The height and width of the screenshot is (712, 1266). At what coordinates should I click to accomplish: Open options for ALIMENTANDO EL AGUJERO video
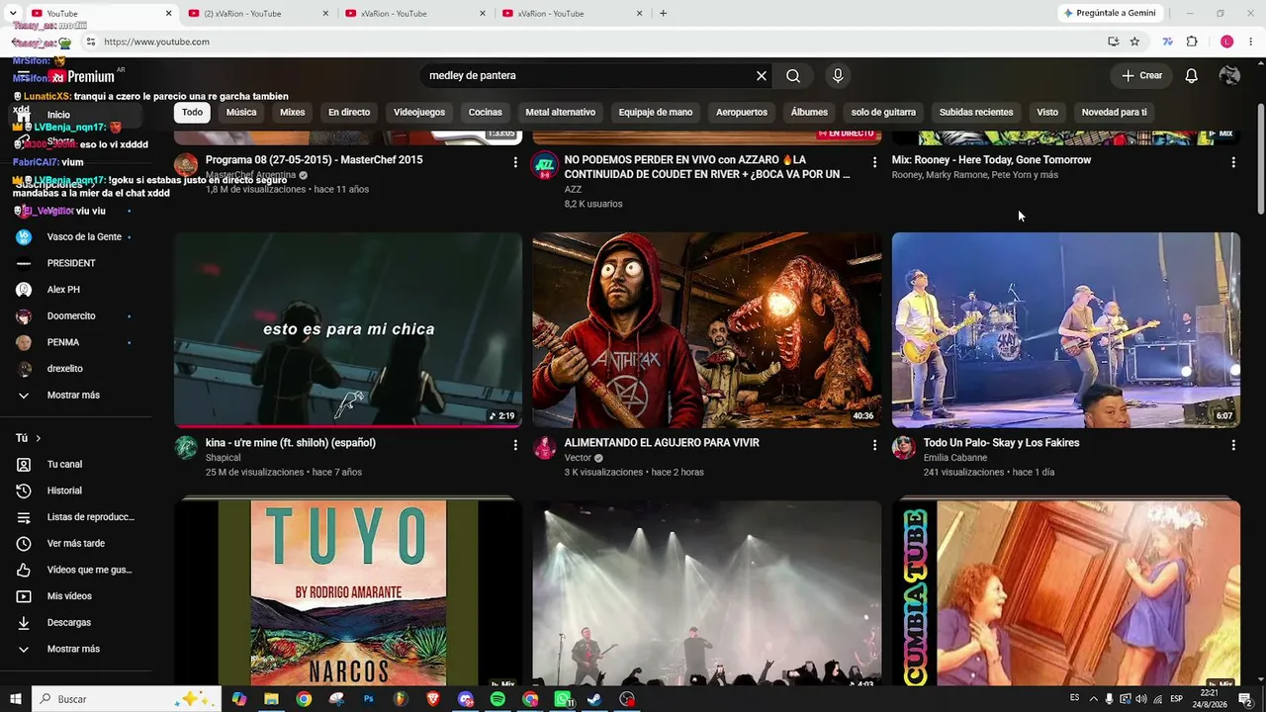coord(874,445)
